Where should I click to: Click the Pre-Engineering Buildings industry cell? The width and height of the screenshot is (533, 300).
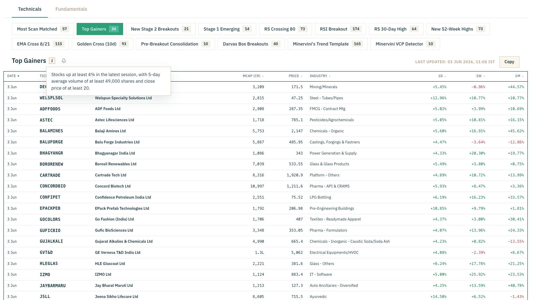click(332, 208)
